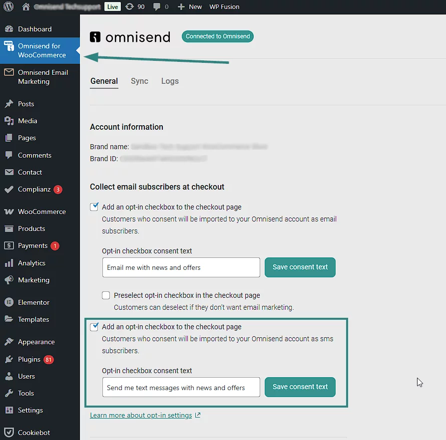This screenshot has height=440, width=446.
Task: Click the Pages icon in sidebar
Action: [x=9, y=138]
